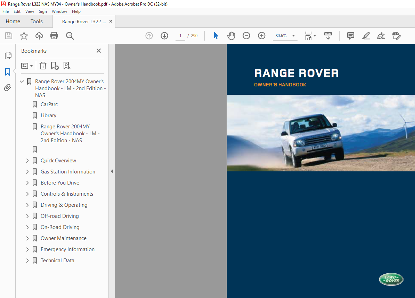Viewport: 415px width, 298px height.
Task: Expand the Controls & Instruments bookmark
Action: tap(27, 194)
